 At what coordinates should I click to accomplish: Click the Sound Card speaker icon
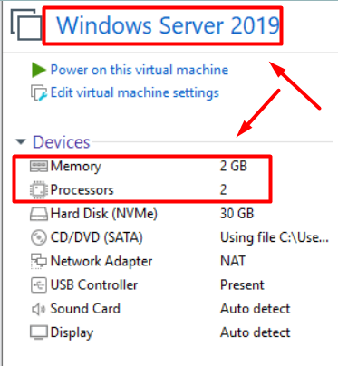point(39,309)
